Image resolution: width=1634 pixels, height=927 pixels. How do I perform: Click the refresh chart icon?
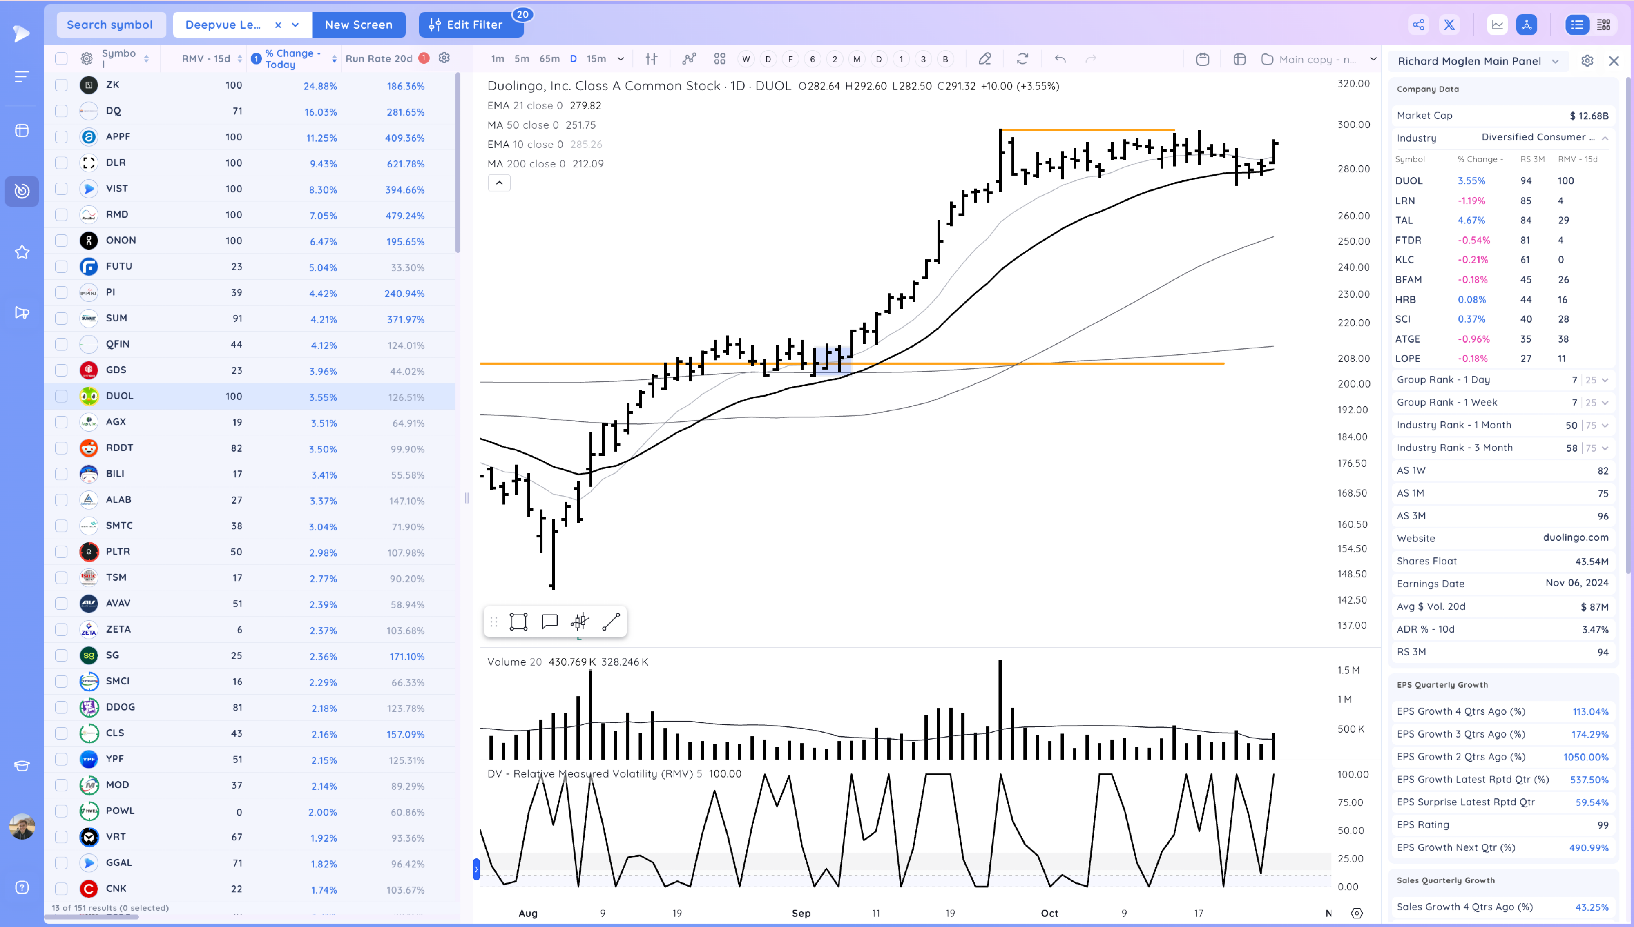point(1022,59)
